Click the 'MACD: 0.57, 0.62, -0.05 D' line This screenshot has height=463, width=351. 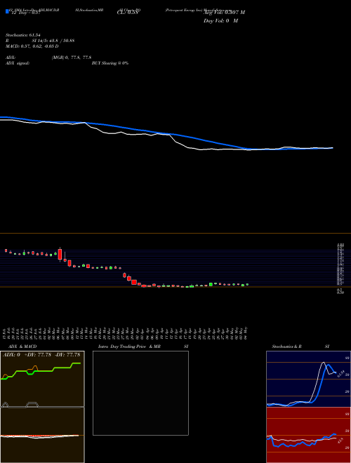(32, 46)
